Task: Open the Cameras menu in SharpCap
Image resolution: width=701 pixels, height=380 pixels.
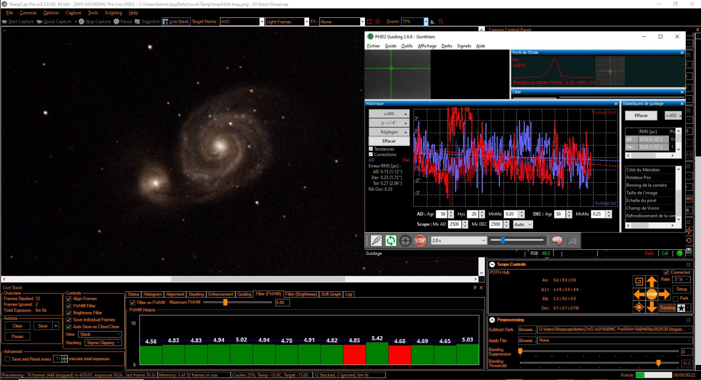Action: [28, 13]
